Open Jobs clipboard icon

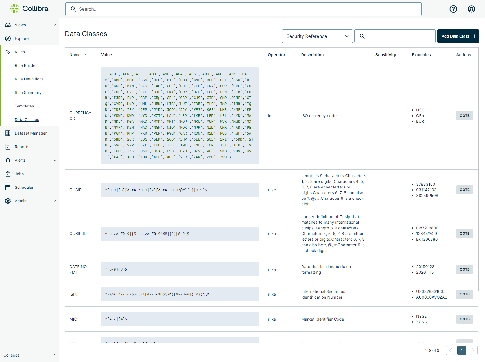pyautogui.click(x=8, y=174)
